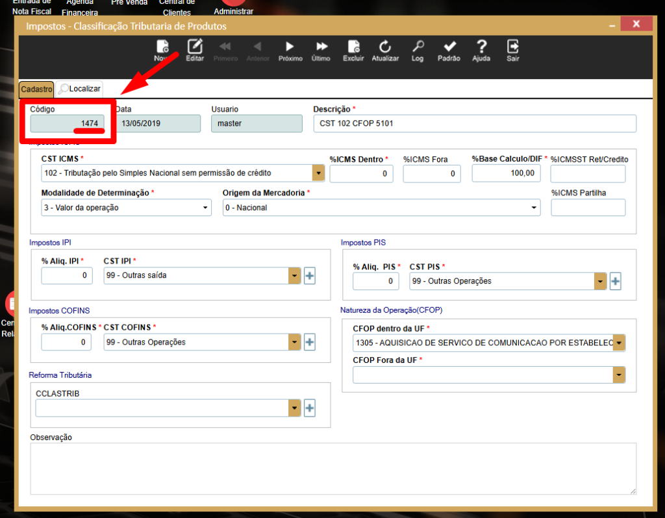The height and width of the screenshot is (518, 665).
Task: Add new CST IPI with plus button
Action: click(x=310, y=276)
